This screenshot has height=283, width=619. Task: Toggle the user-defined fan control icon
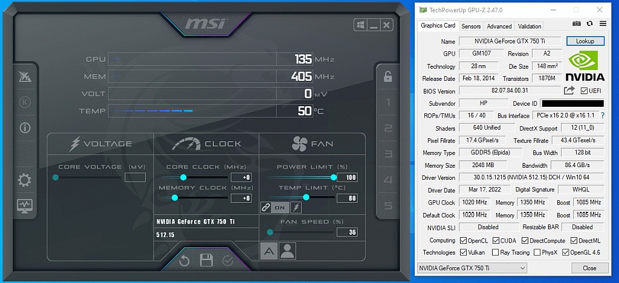[287, 251]
